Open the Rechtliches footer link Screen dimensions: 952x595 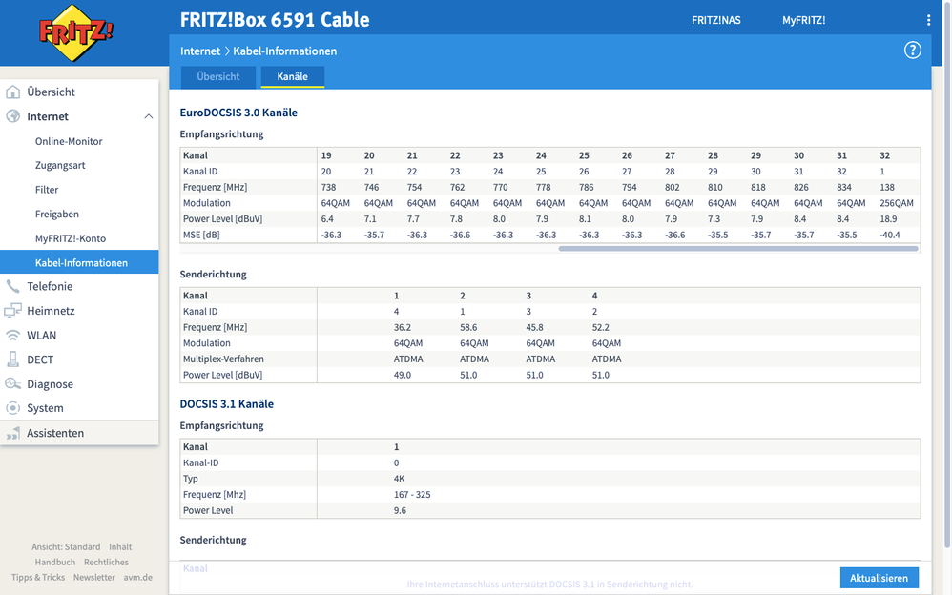click(106, 563)
